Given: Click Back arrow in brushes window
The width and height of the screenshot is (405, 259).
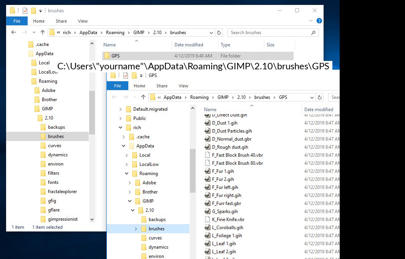Looking at the screenshot, I should (x=13, y=33).
